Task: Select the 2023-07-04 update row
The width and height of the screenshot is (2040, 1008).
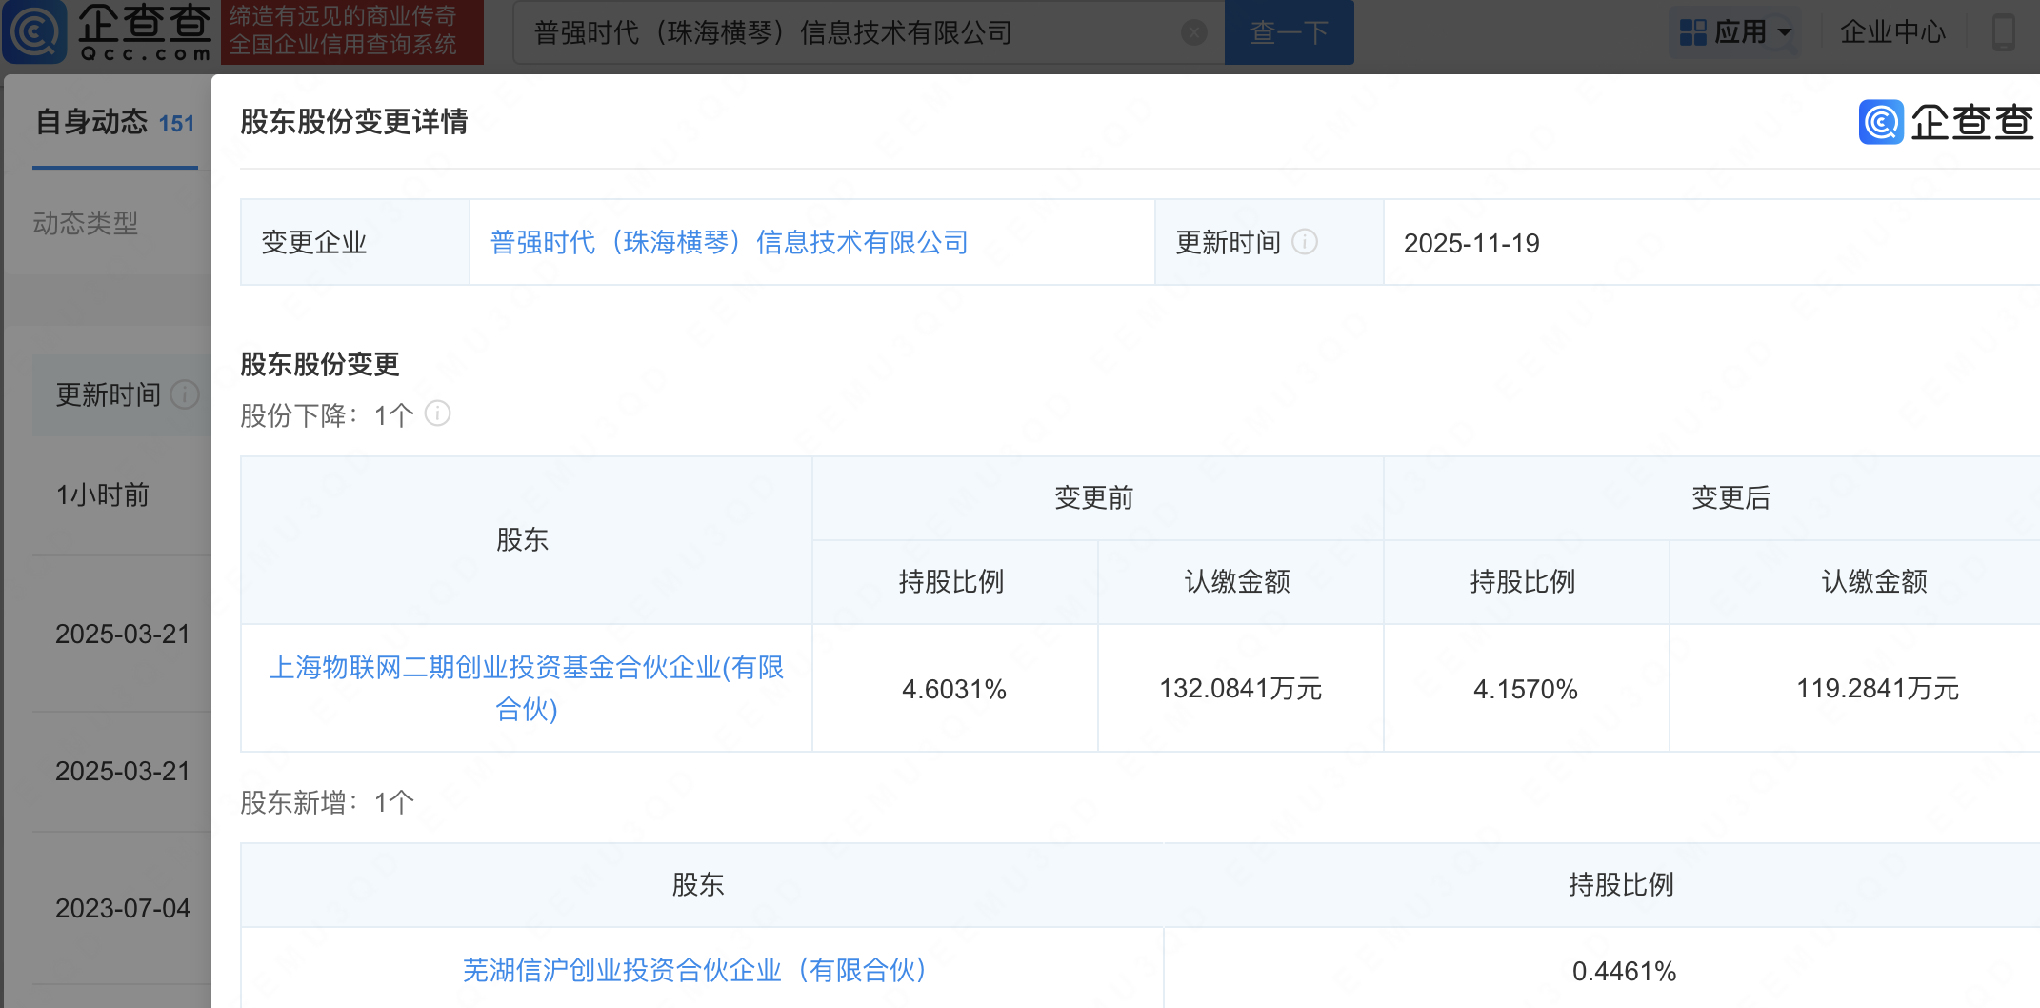Action: coord(123,908)
